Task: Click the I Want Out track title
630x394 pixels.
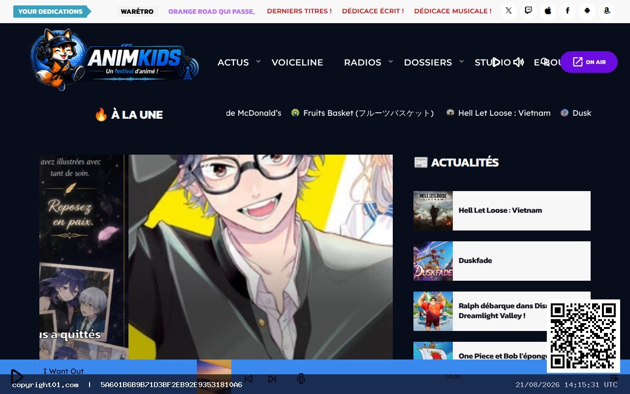Action: (x=63, y=371)
